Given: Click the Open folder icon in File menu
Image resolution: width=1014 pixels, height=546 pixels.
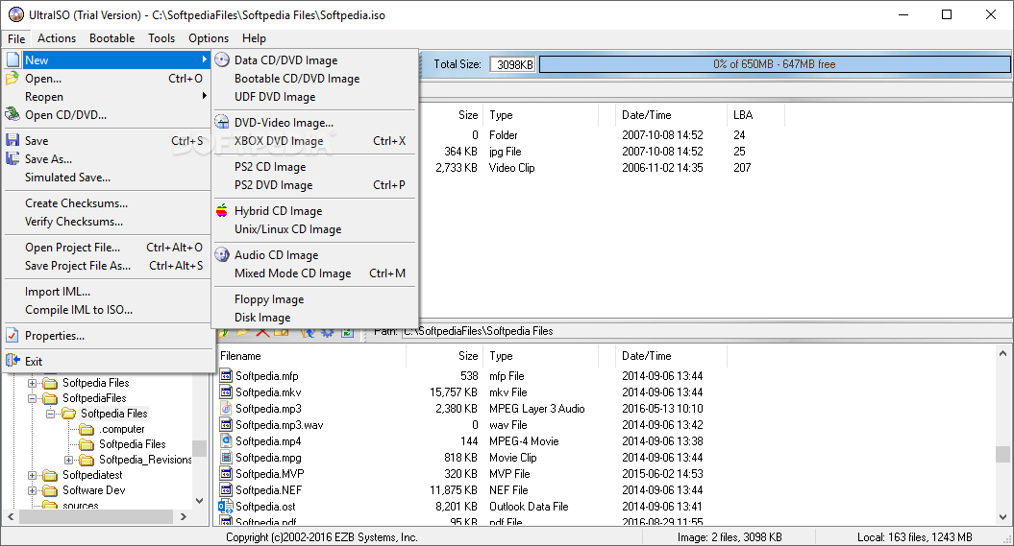Looking at the screenshot, I should pos(12,78).
